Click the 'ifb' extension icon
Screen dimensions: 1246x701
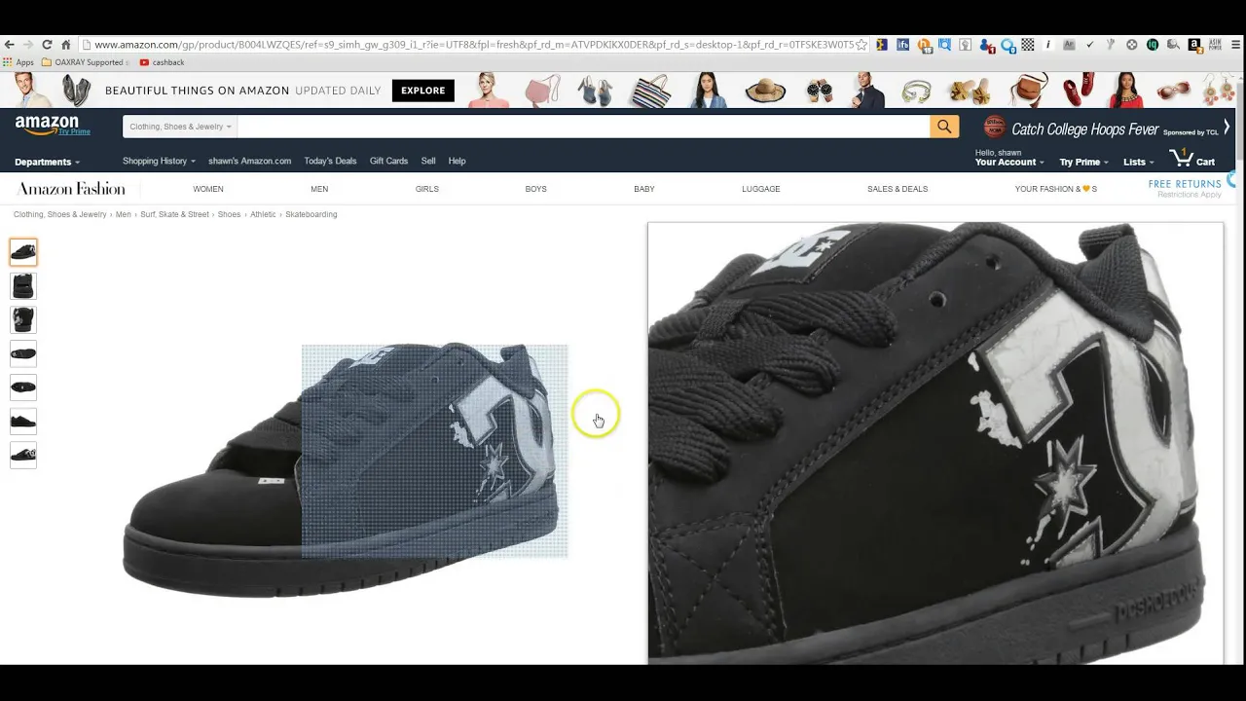(903, 45)
